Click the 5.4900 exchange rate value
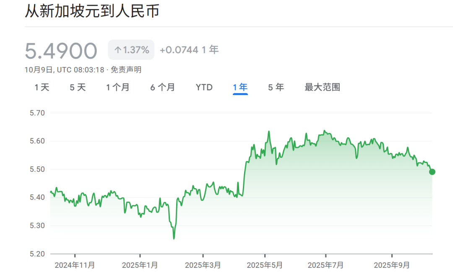Screen dimensions: 453x275 (61, 51)
